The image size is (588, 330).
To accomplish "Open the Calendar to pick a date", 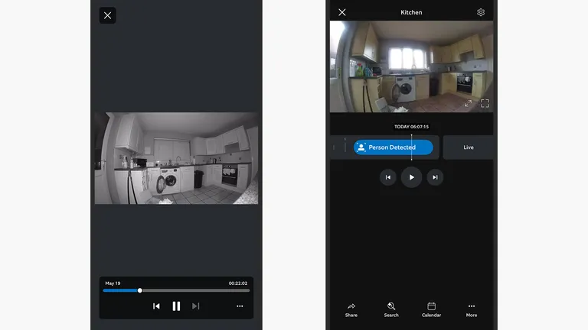I will (x=431, y=309).
